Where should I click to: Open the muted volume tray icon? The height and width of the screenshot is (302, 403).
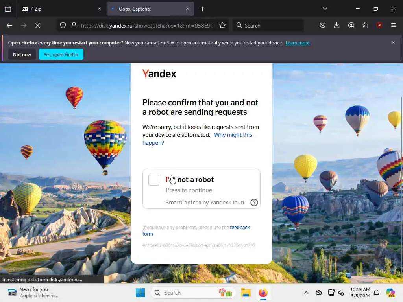(x=341, y=293)
